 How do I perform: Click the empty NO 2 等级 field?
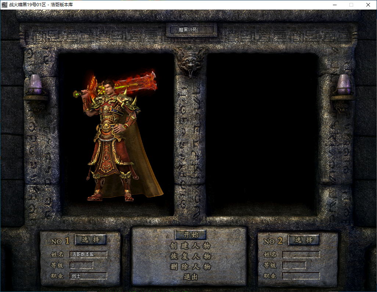click(x=294, y=265)
